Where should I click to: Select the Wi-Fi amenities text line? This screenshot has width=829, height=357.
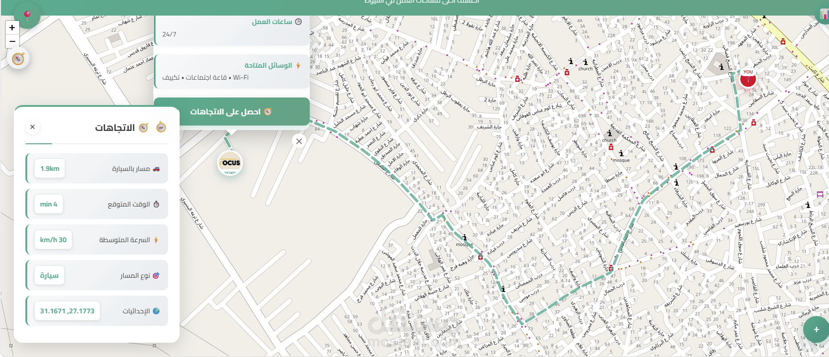pyautogui.click(x=205, y=77)
